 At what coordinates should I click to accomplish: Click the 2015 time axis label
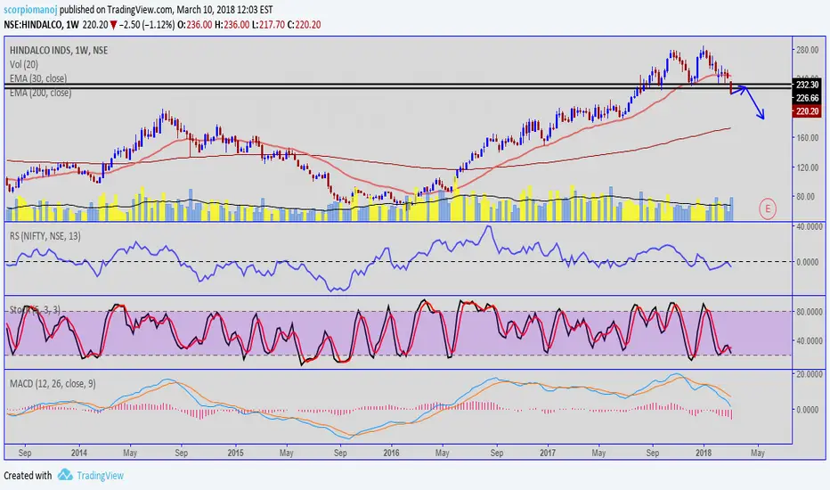coord(235,453)
